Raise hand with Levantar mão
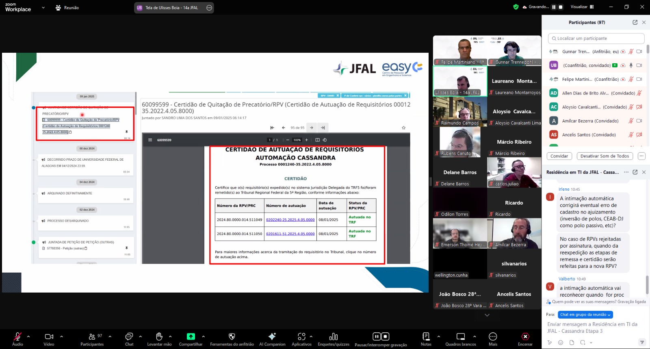The width and height of the screenshot is (650, 349). 159,339
